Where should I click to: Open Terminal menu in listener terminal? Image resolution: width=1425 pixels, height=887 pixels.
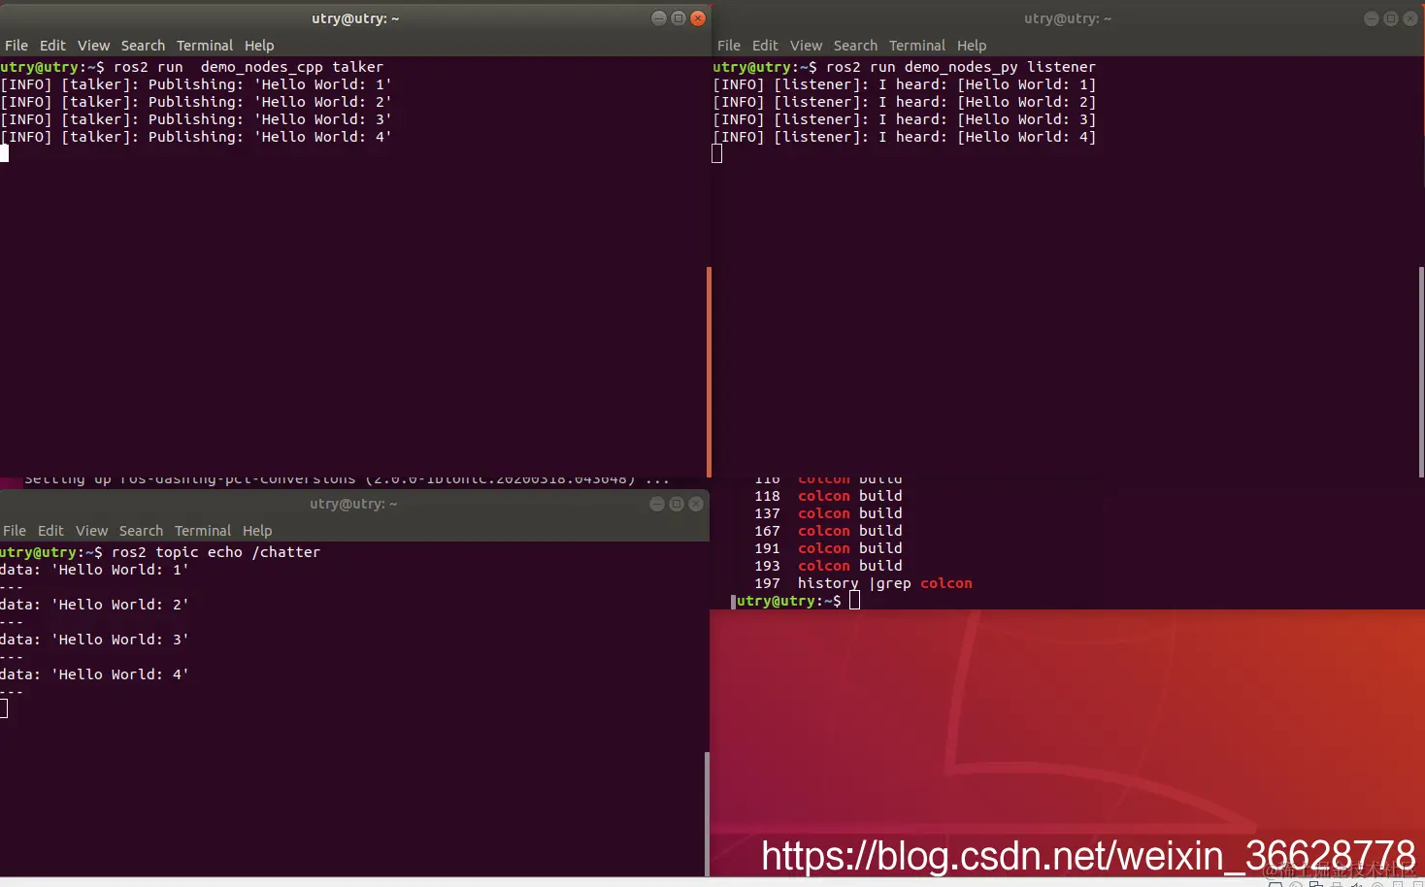point(917,46)
